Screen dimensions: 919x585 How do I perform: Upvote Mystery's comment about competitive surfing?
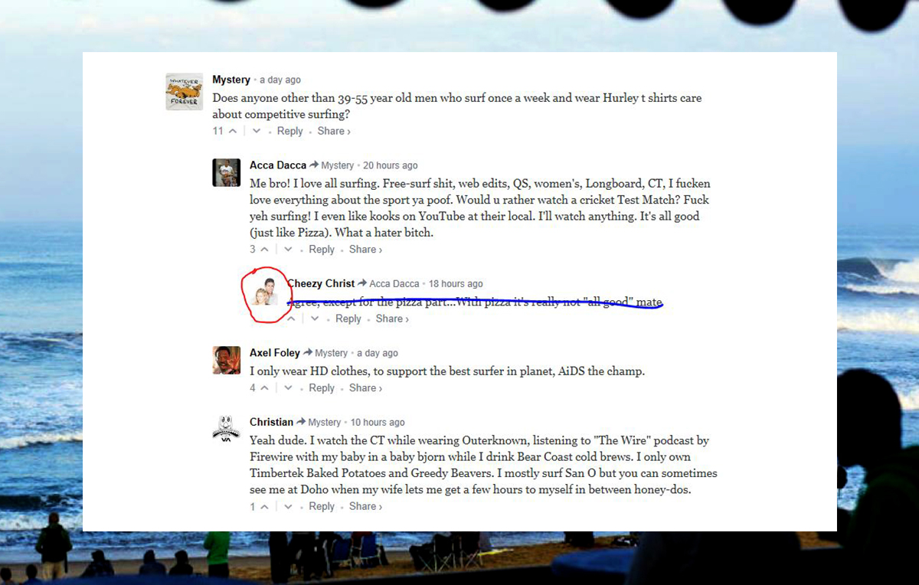coord(233,131)
